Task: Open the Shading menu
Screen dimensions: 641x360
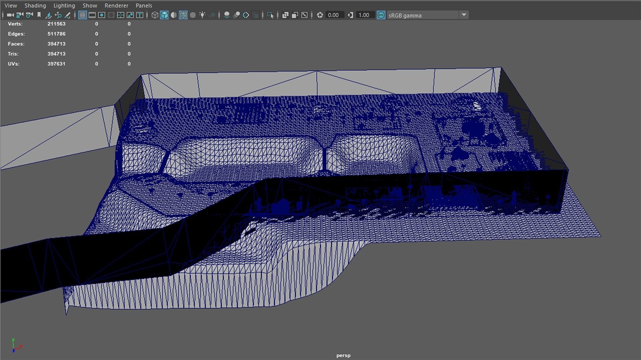Action: (35, 5)
